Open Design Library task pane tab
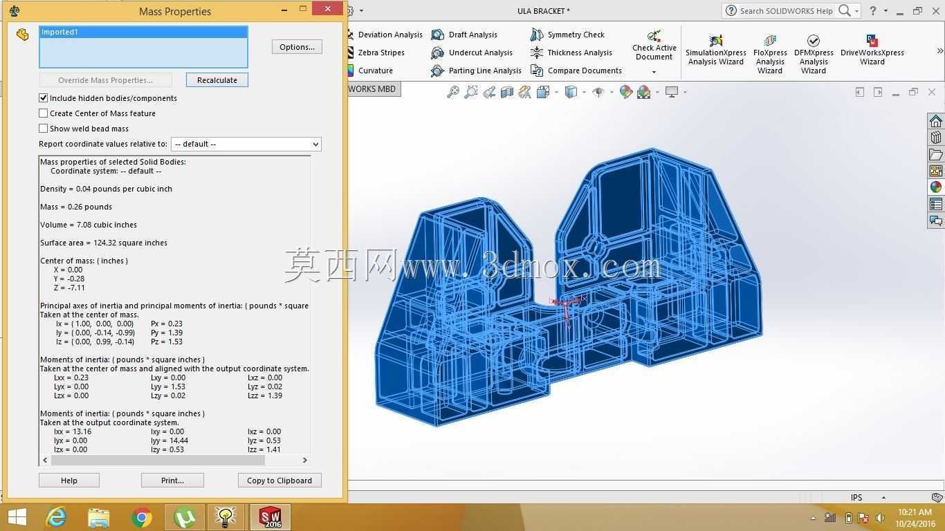 [x=936, y=138]
